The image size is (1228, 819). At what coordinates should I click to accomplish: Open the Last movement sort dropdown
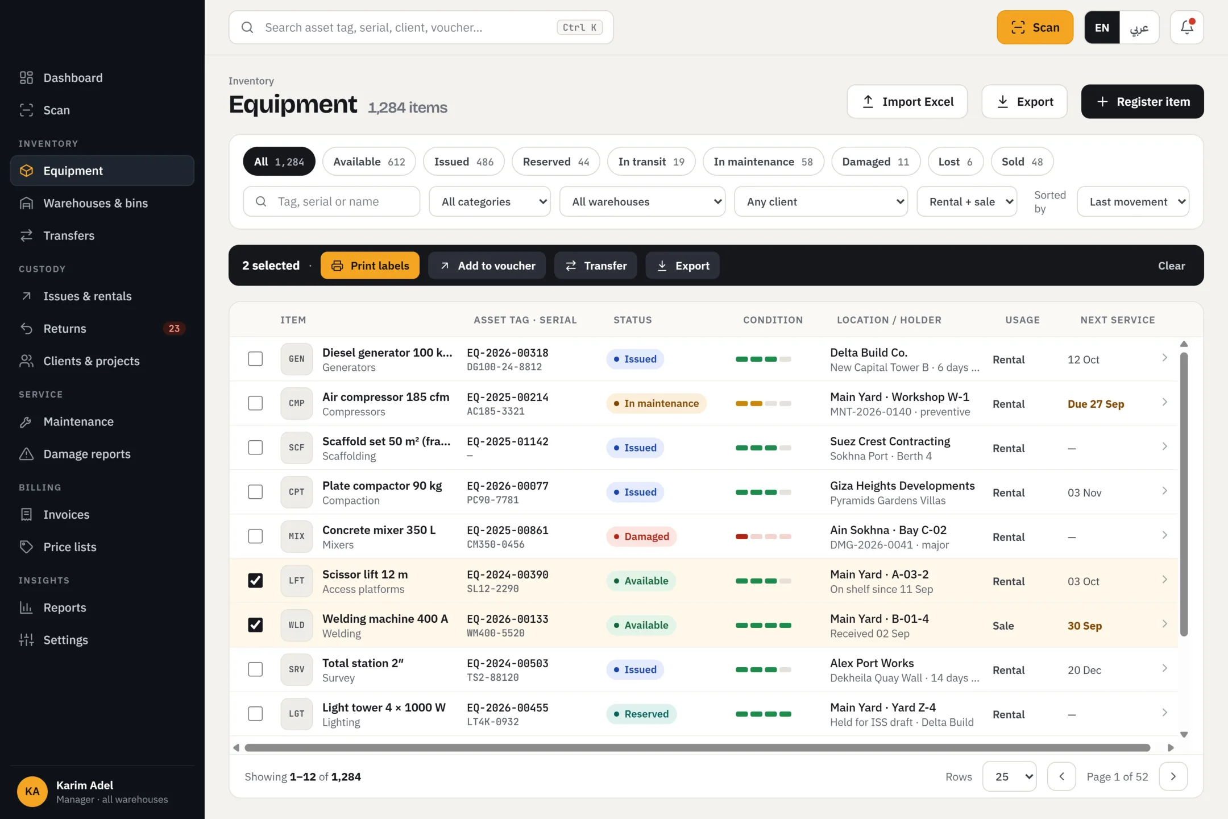click(1132, 201)
